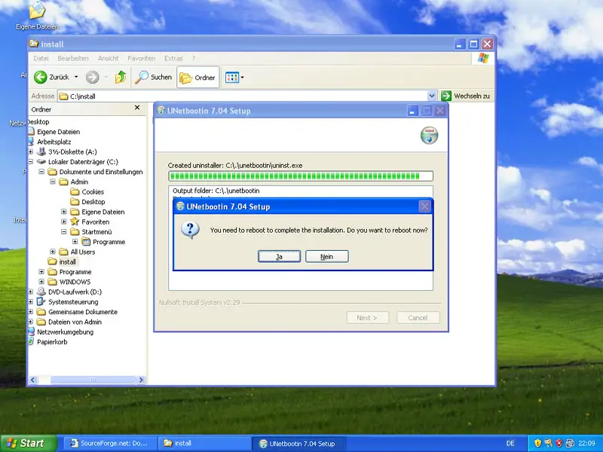The height and width of the screenshot is (452, 603).
Task: Click the folder tree horizontal scrollbar thumb
Action: [x=93, y=380]
